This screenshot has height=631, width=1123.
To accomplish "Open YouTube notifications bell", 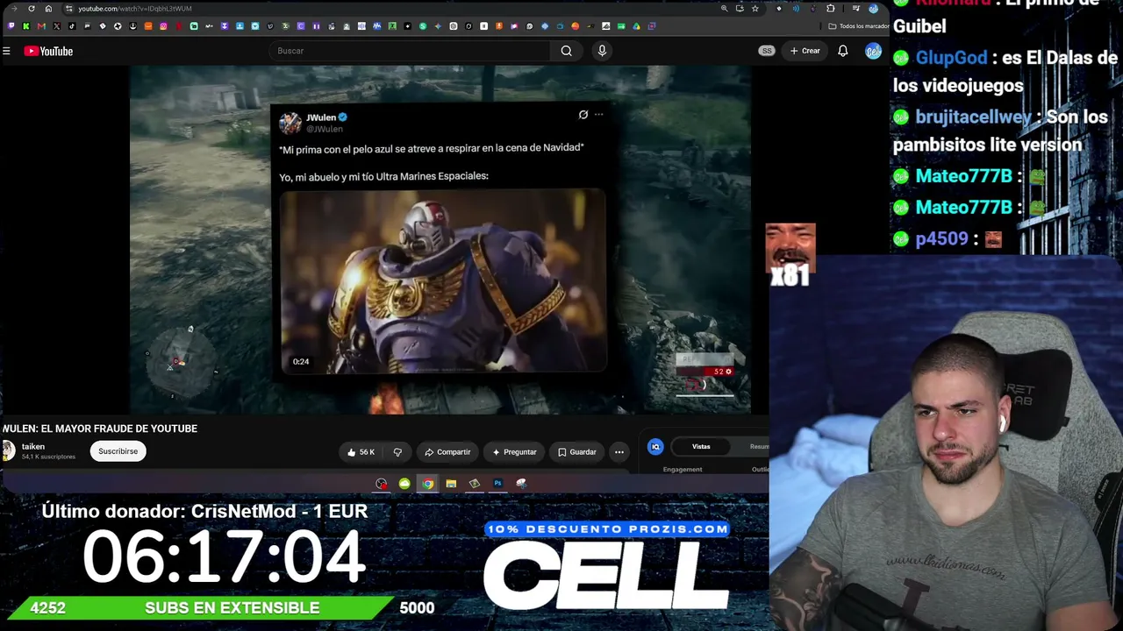I will point(842,51).
